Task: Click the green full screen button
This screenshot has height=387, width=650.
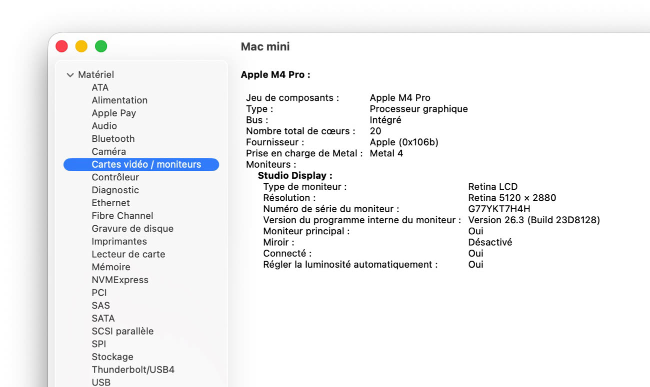Action: (x=101, y=46)
